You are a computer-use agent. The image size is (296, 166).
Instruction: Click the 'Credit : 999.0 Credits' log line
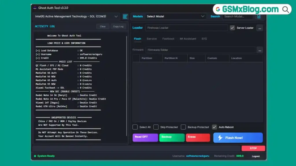(x=66, y=58)
